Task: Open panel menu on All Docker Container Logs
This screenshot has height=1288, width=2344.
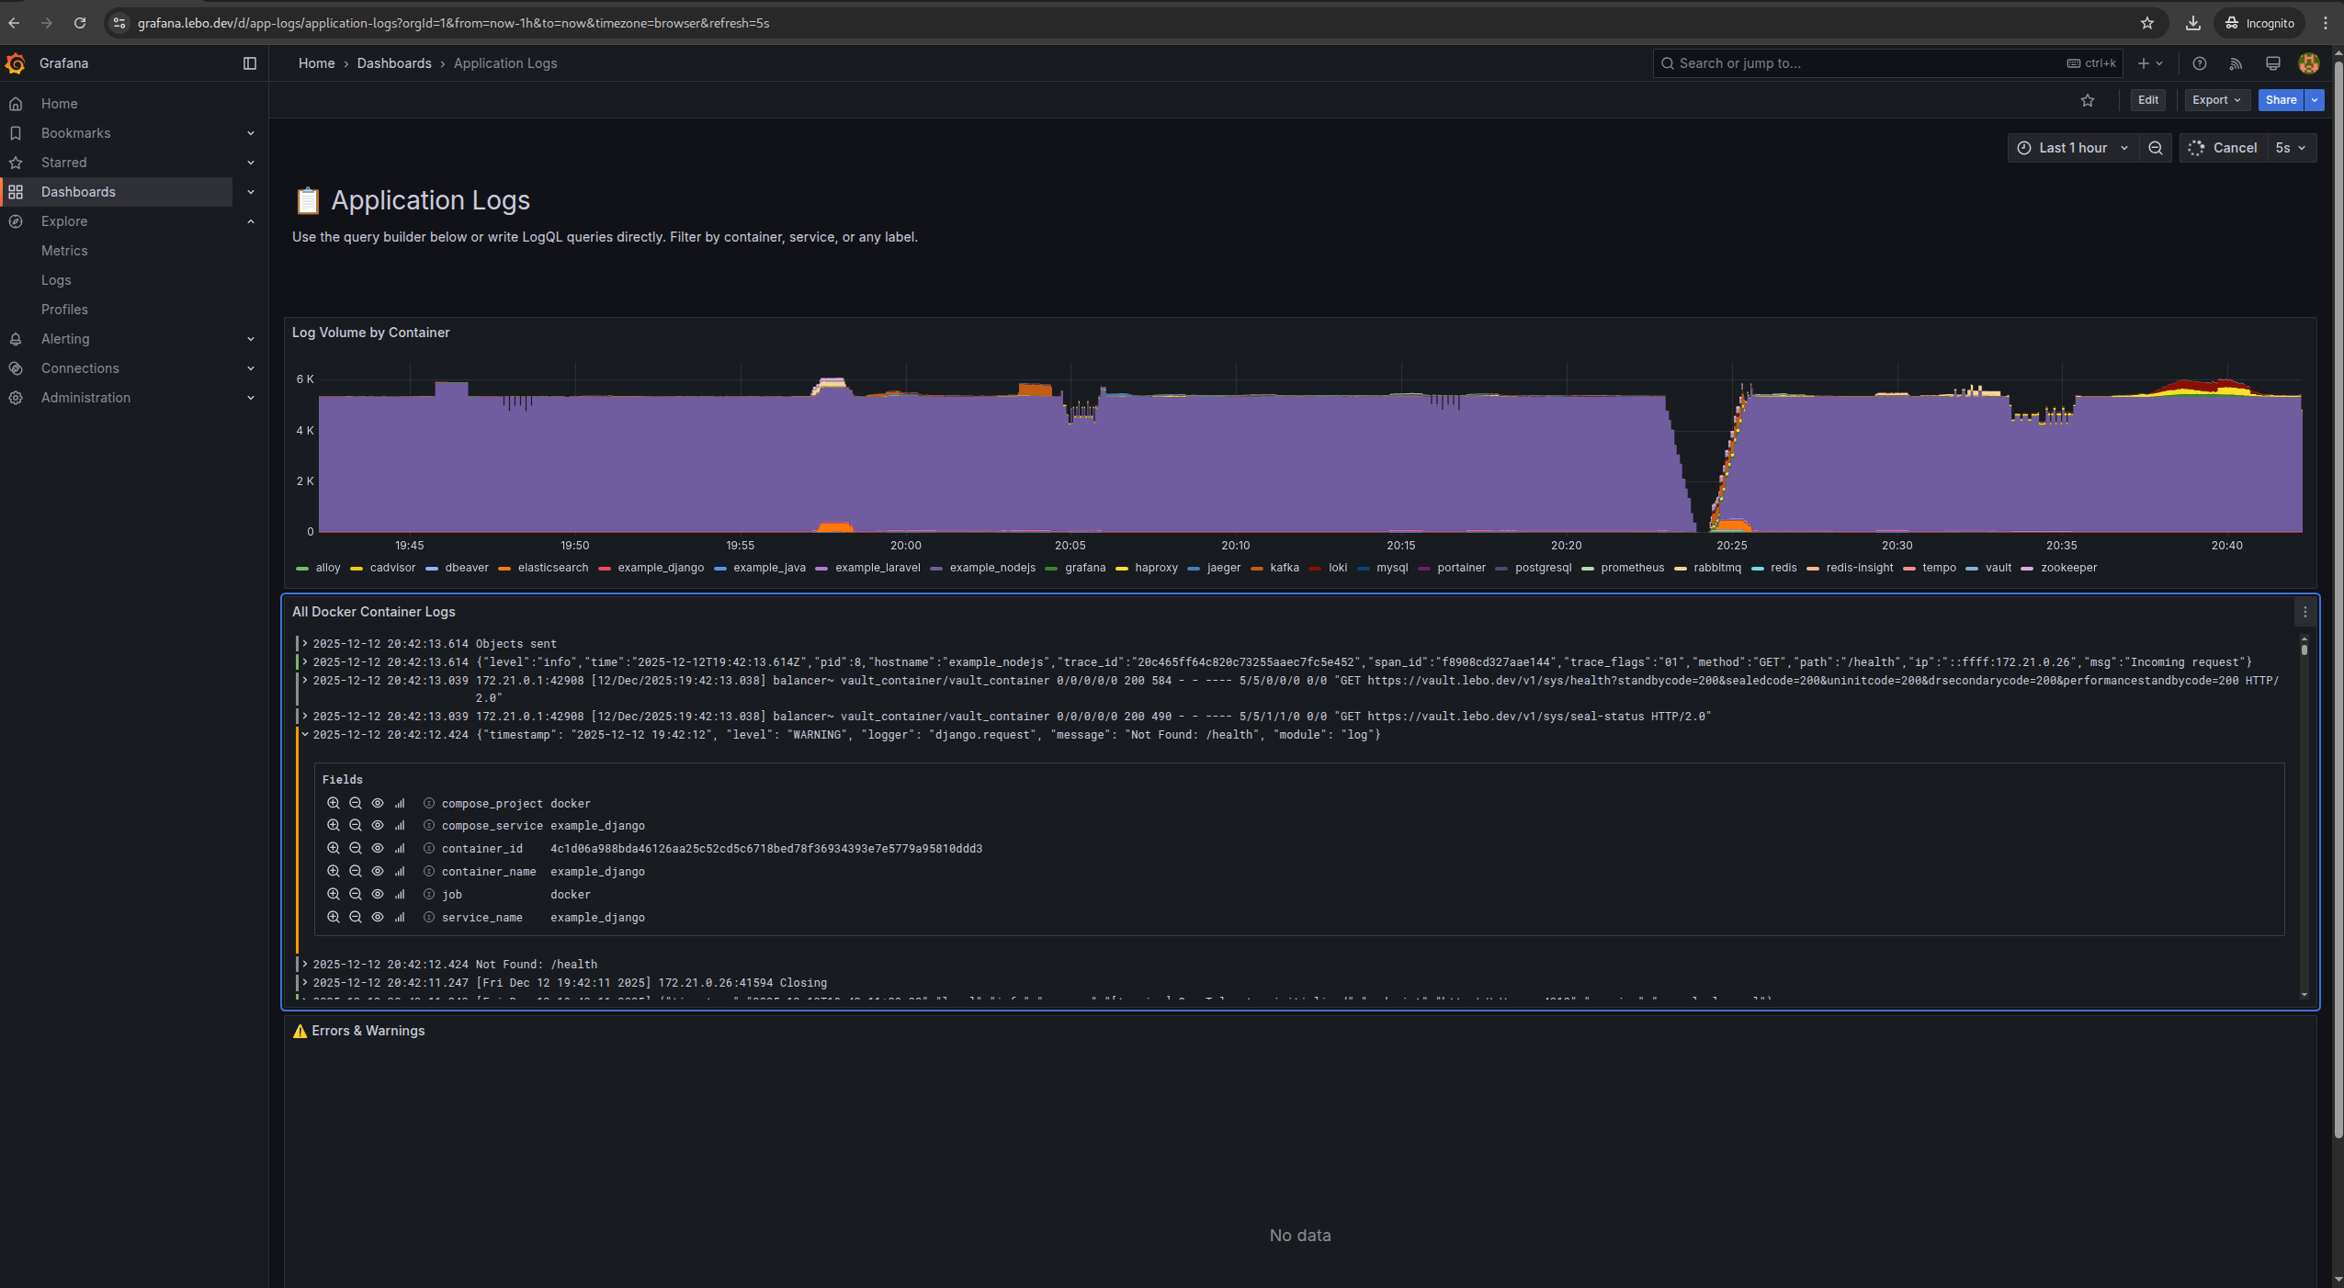Action: [x=2304, y=612]
